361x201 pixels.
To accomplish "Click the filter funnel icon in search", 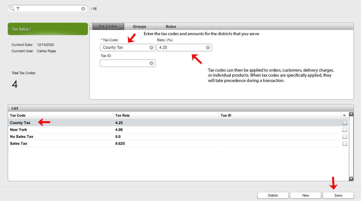I will point(18,9).
